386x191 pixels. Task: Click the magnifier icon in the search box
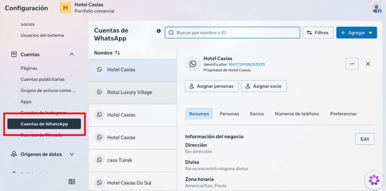171,33
